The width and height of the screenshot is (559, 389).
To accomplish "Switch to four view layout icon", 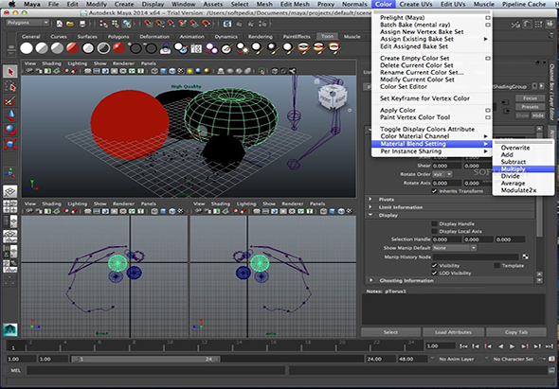I will point(10,206).
